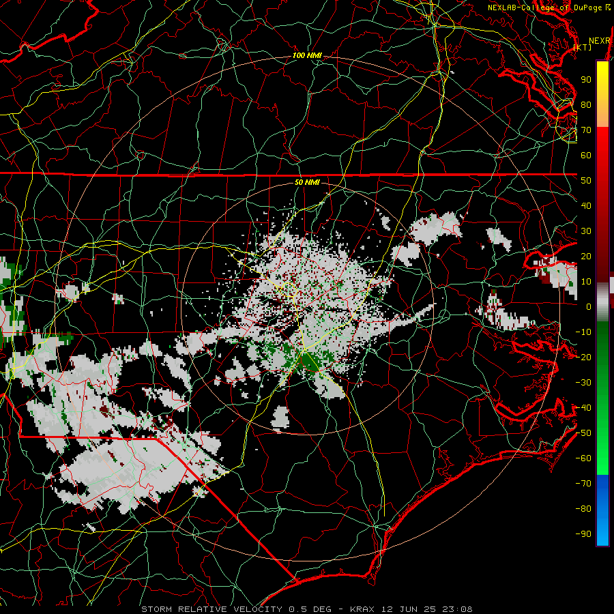Click the "12 JUN 25" date in the caption
Image resolution: width=614 pixels, height=614 pixels.
(408, 609)
